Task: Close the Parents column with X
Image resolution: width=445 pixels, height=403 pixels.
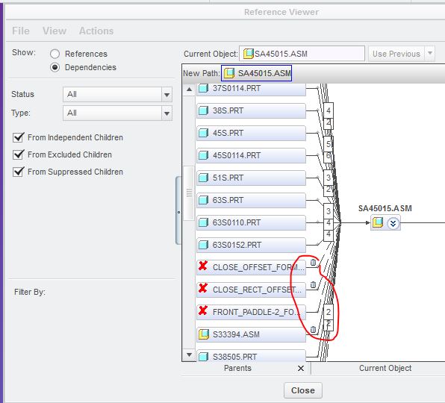Action: pos(301,369)
